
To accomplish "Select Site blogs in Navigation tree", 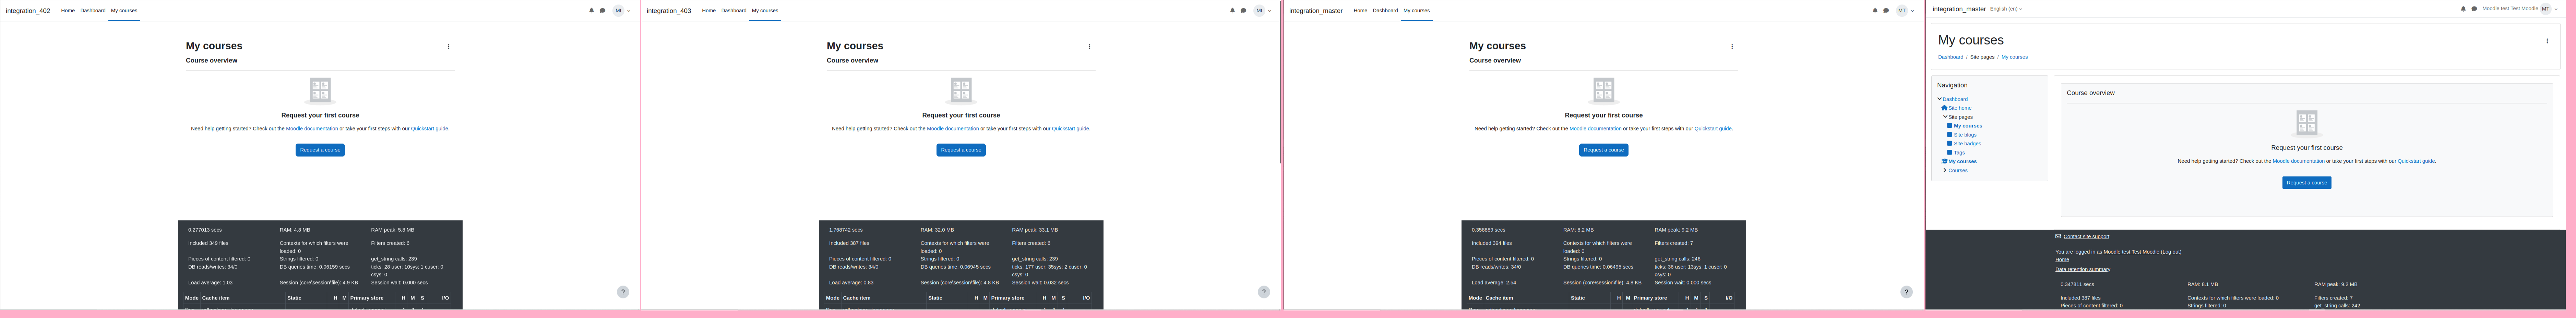I will coord(1965,135).
